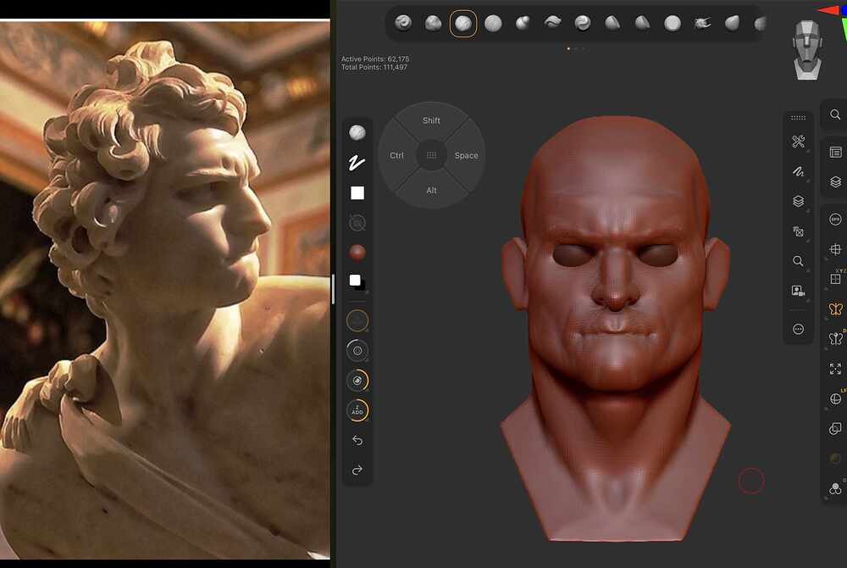Screen dimensions: 847x568
Task: Tap the intensity dial with orange arc
Action: point(357,381)
